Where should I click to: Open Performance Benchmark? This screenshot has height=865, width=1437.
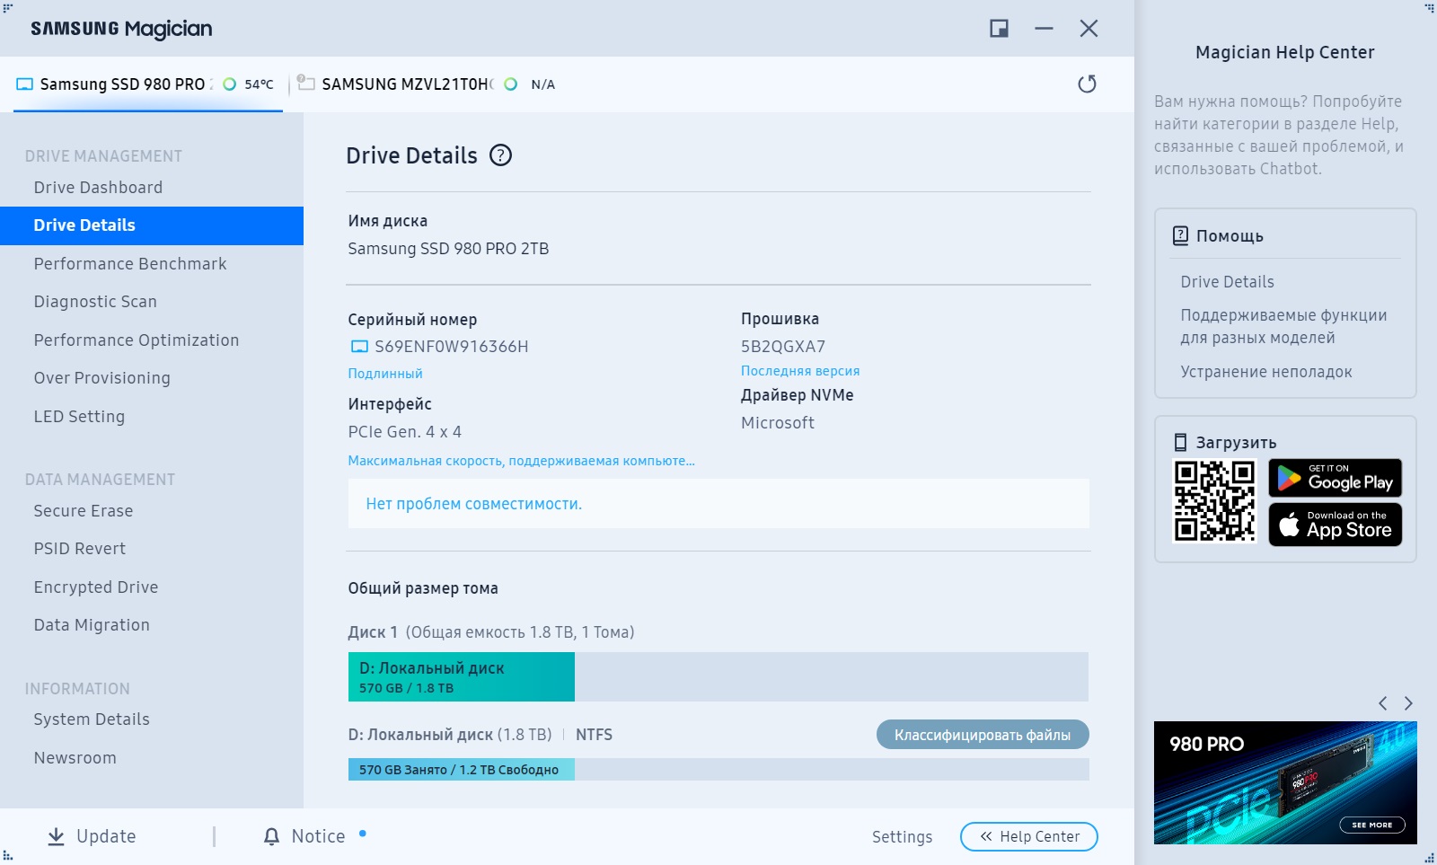[130, 264]
